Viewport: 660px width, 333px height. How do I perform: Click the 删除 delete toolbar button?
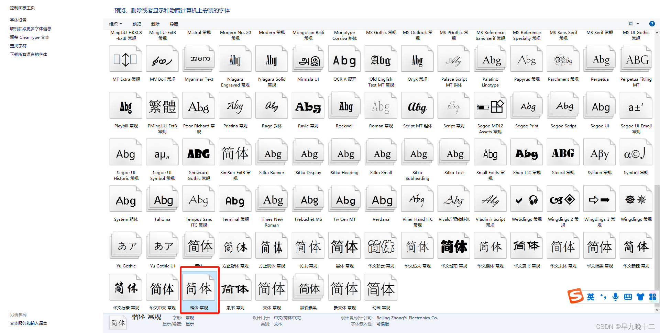pos(155,24)
